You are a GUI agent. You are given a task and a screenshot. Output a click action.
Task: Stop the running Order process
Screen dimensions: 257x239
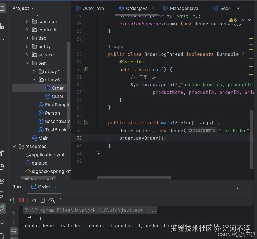pos(22,200)
